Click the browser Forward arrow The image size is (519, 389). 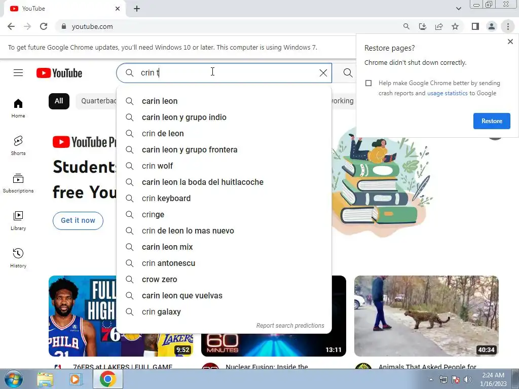[27, 26]
